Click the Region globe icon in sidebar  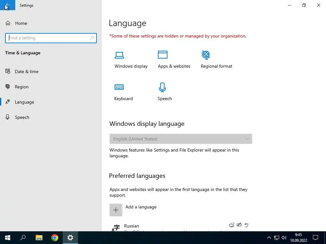click(8, 86)
